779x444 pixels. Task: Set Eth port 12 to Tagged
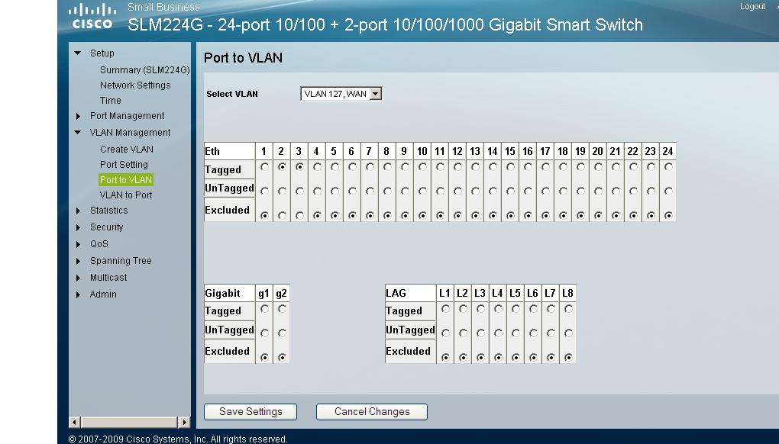(457, 167)
